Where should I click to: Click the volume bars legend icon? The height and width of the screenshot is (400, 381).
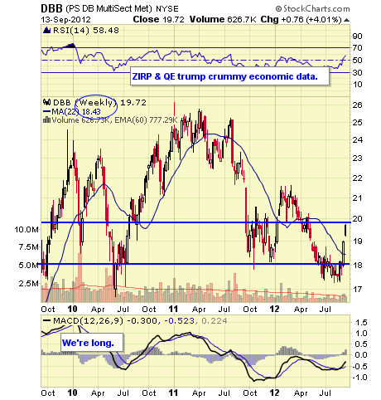47,120
